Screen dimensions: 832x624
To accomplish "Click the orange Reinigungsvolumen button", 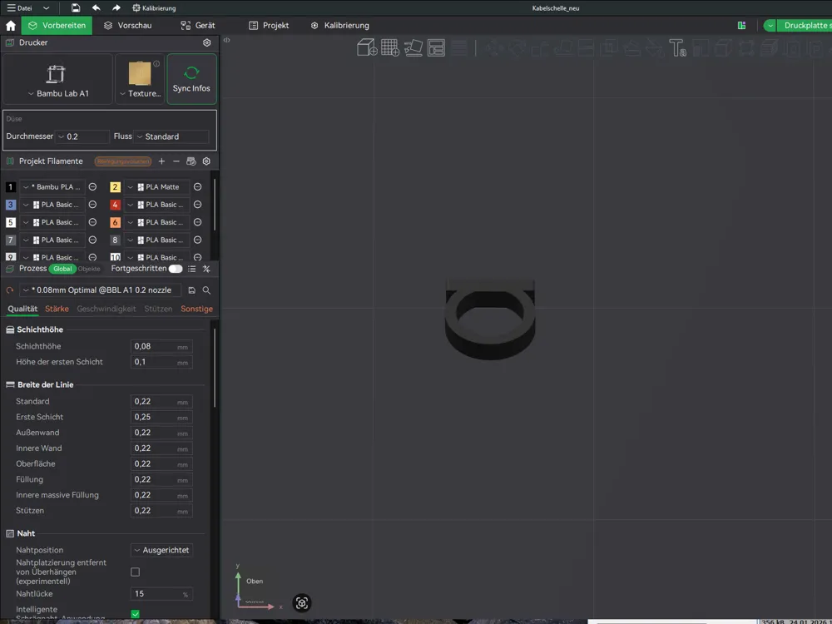I will pos(123,161).
